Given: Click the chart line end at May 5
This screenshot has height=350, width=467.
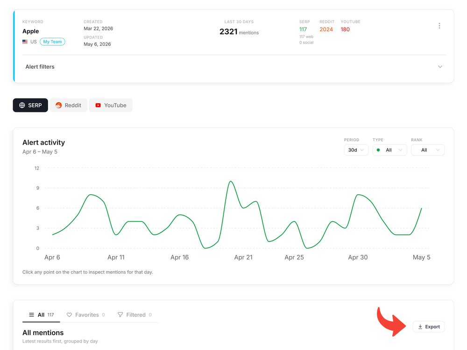Looking at the screenshot, I should coord(421,208).
